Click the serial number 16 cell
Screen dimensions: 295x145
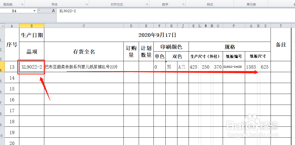12,100
